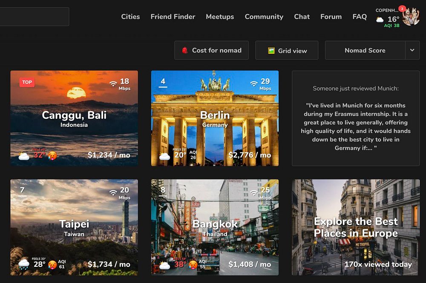Click the red backpack icon on Cost for nomad

[185, 50]
